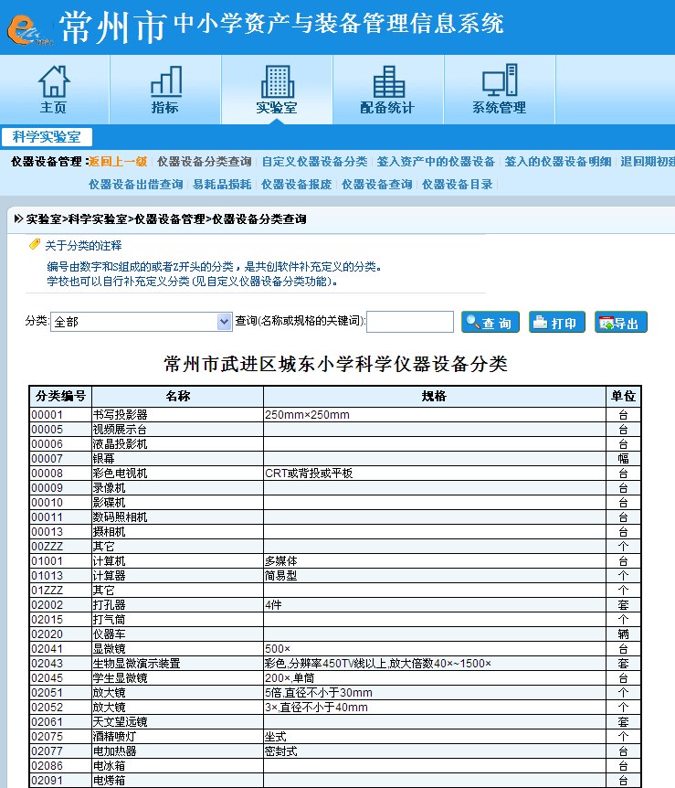
Task: Select the 天文望远镜 cell
Action: pos(178,722)
